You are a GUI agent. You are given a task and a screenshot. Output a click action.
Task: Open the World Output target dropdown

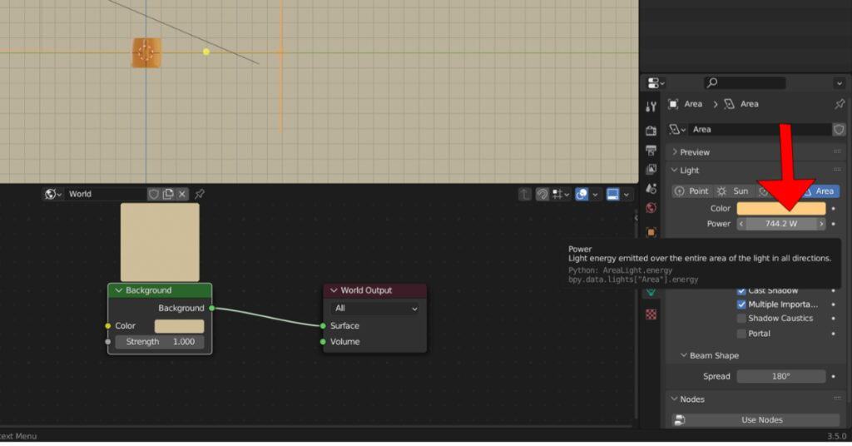[x=375, y=309]
